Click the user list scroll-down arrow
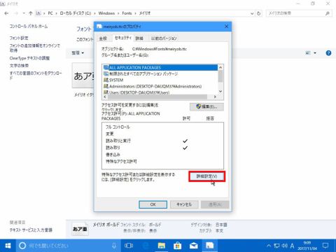Screen dimensions: 336x252 pyautogui.click(x=220, y=91)
